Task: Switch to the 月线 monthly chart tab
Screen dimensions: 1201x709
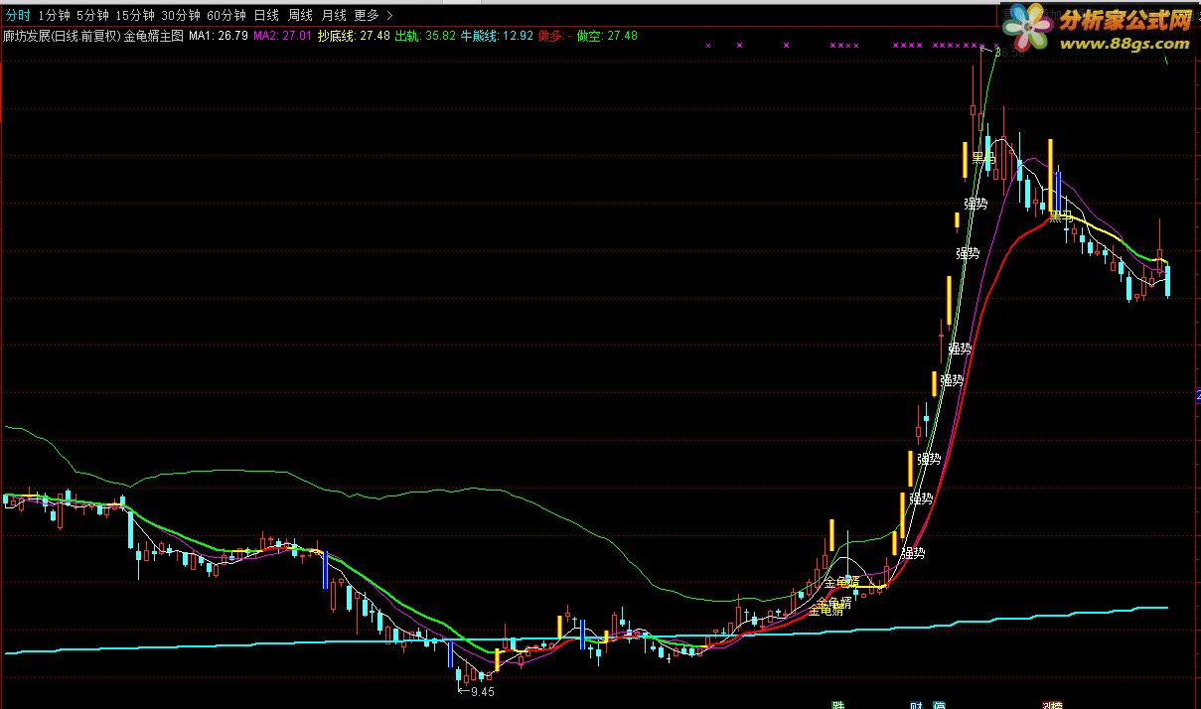Action: click(x=334, y=16)
